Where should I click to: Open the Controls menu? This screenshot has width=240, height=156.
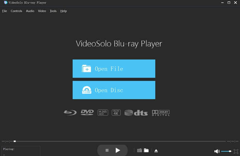tap(16, 11)
